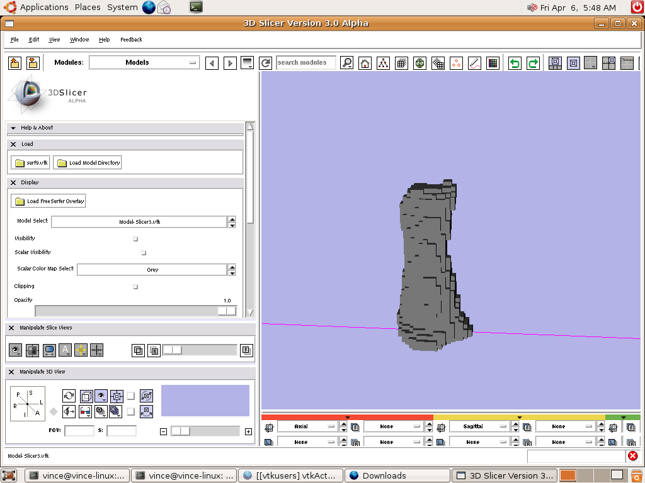Collapse the Help & About section
645x483 pixels.
13,128
